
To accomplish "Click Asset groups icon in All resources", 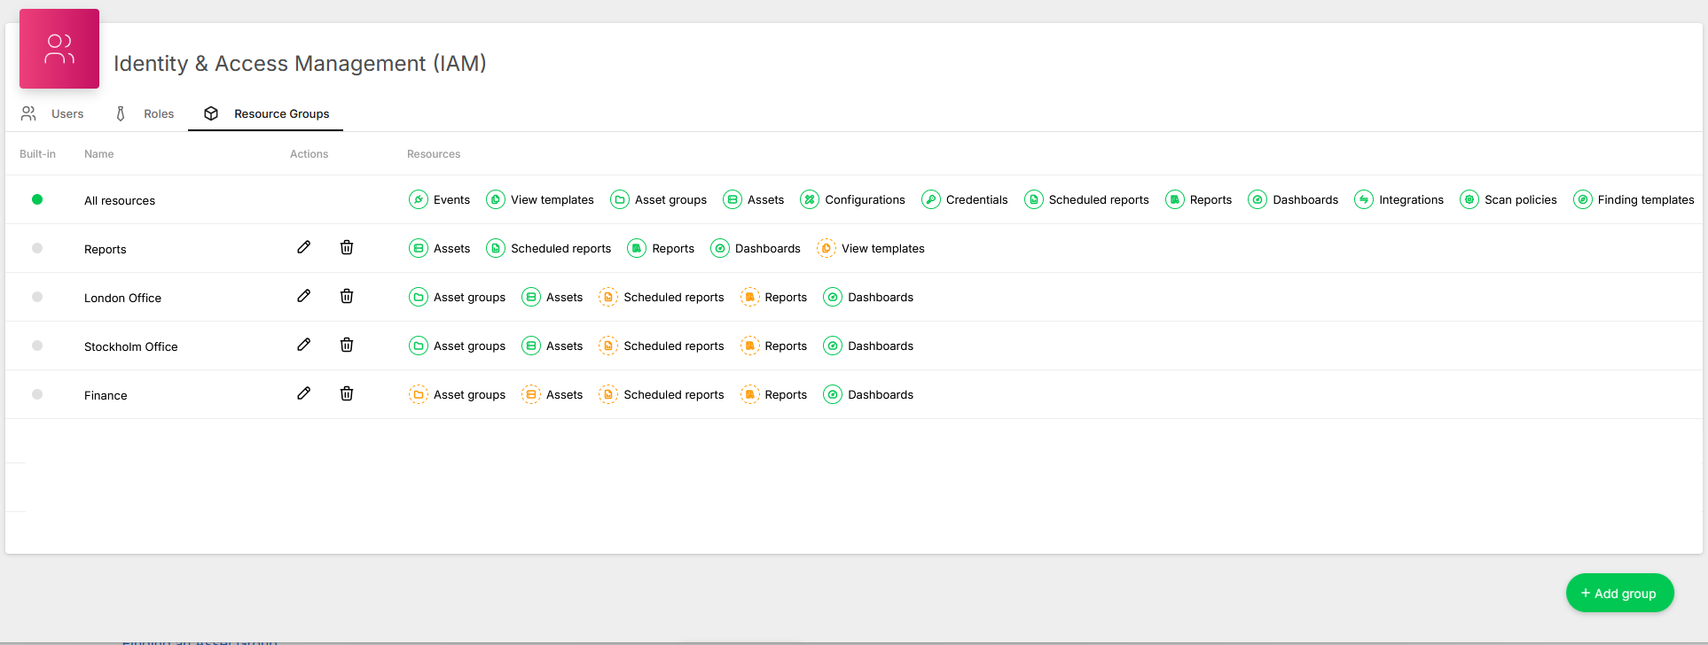I will (x=620, y=199).
